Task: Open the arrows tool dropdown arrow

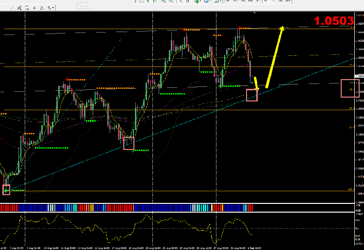Action: point(53,8)
